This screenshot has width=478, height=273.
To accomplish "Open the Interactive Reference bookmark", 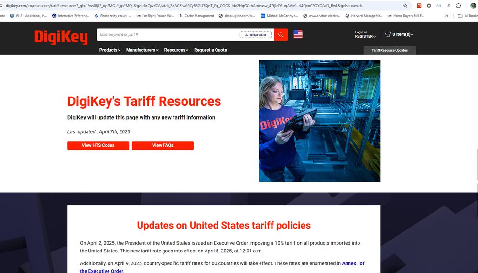I will tap(71, 16).
